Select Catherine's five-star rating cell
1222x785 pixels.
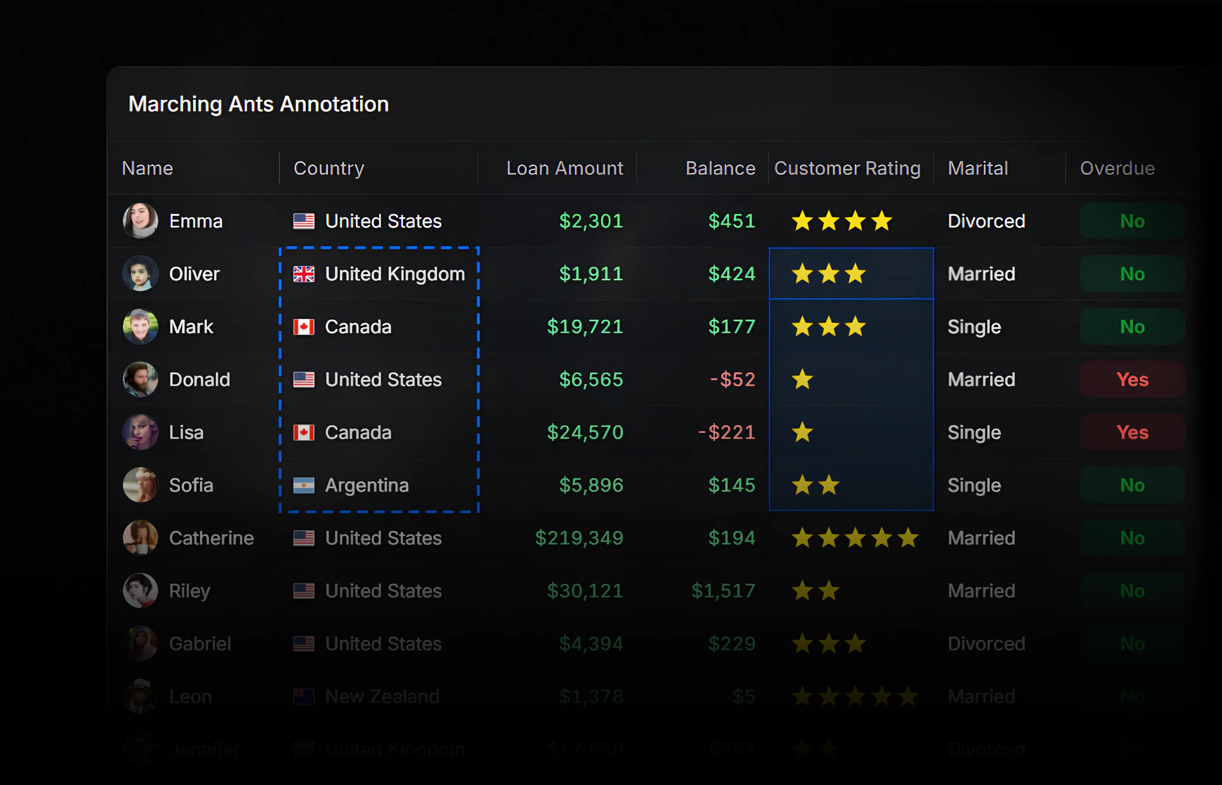pyautogui.click(x=852, y=538)
